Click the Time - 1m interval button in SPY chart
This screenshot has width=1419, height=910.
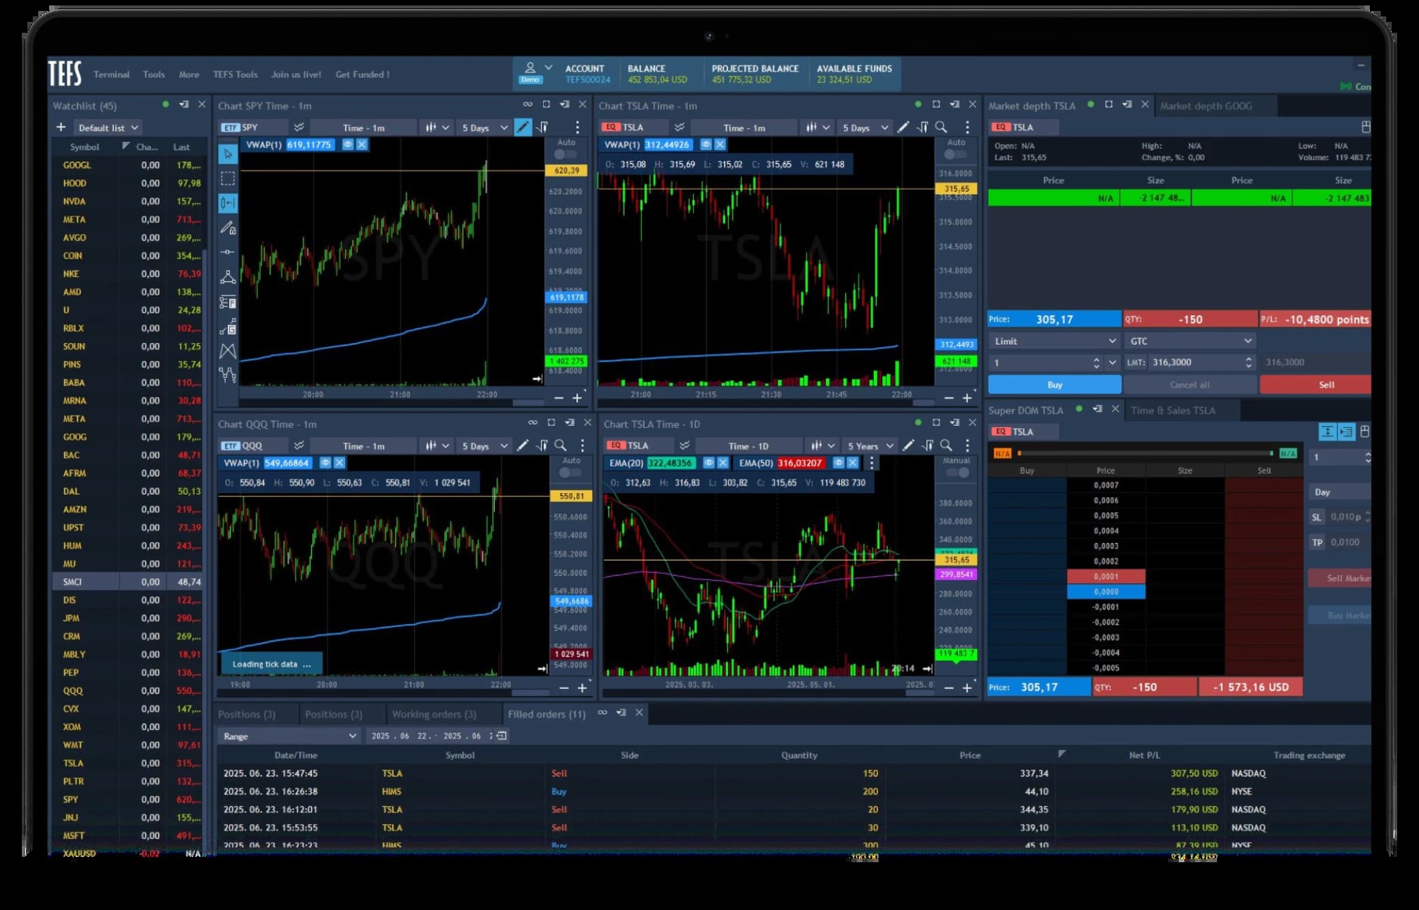tap(364, 128)
